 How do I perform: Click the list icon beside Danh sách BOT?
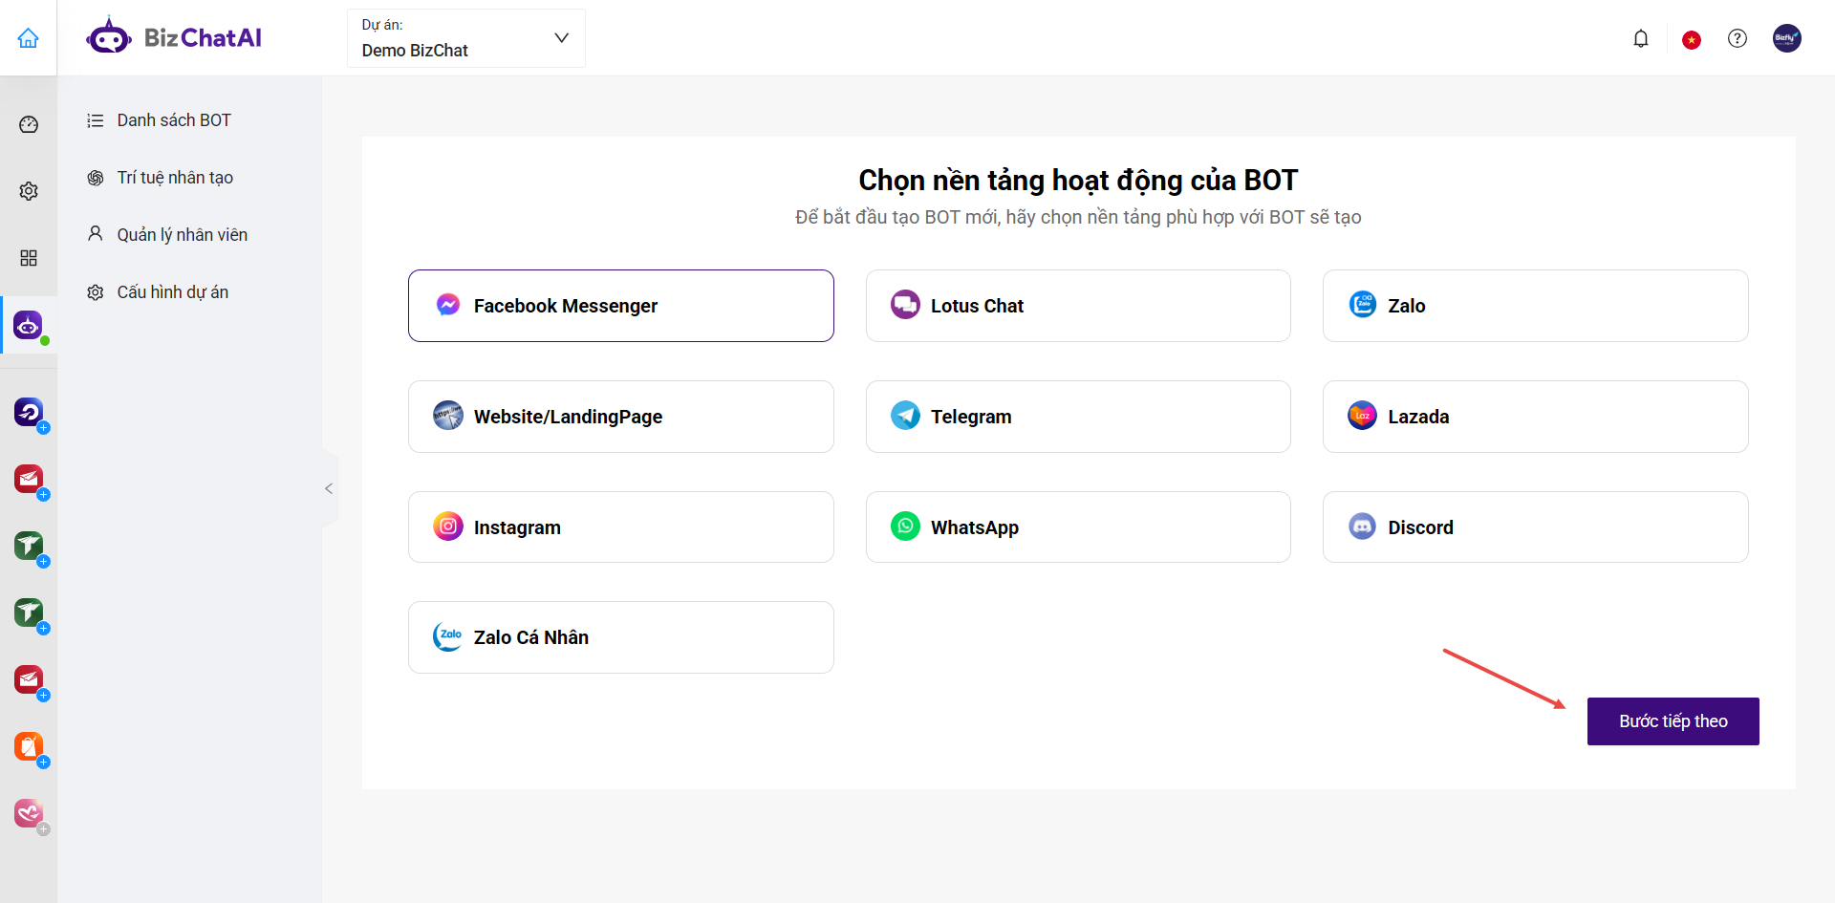[x=96, y=120]
